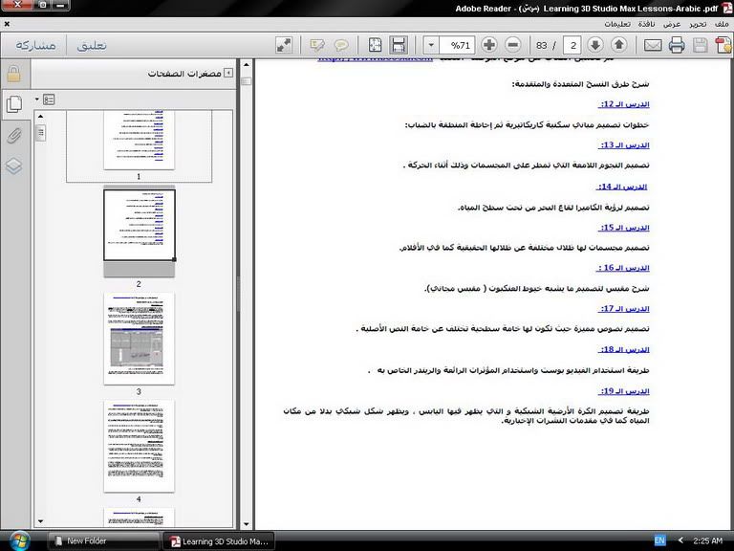Screen dimensions: 734x551
Task: Zoom in with the plus button
Action: pos(489,45)
